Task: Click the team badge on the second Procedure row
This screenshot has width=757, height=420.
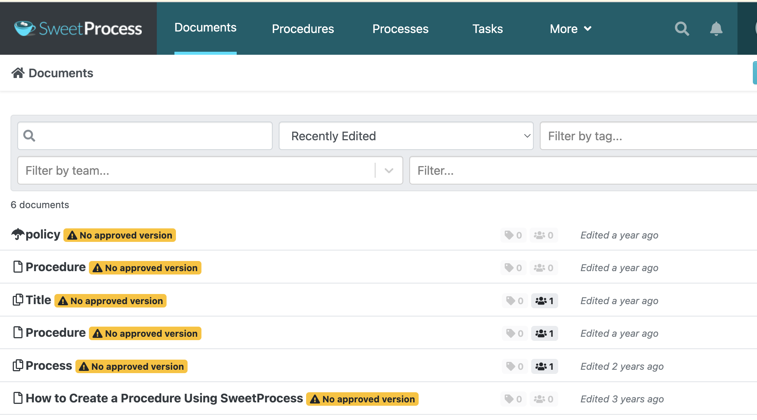Action: (545, 333)
